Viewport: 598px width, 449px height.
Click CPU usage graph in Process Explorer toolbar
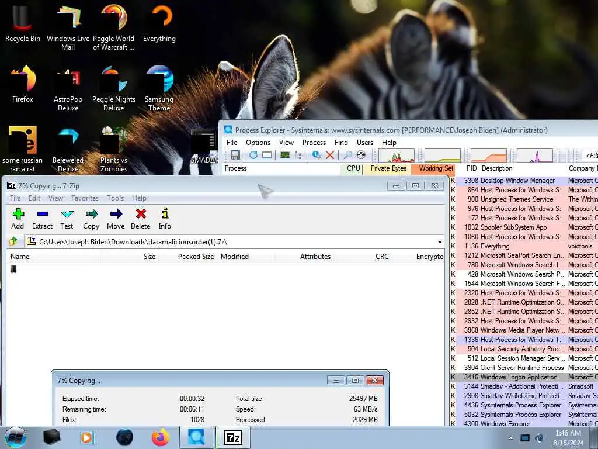point(397,156)
